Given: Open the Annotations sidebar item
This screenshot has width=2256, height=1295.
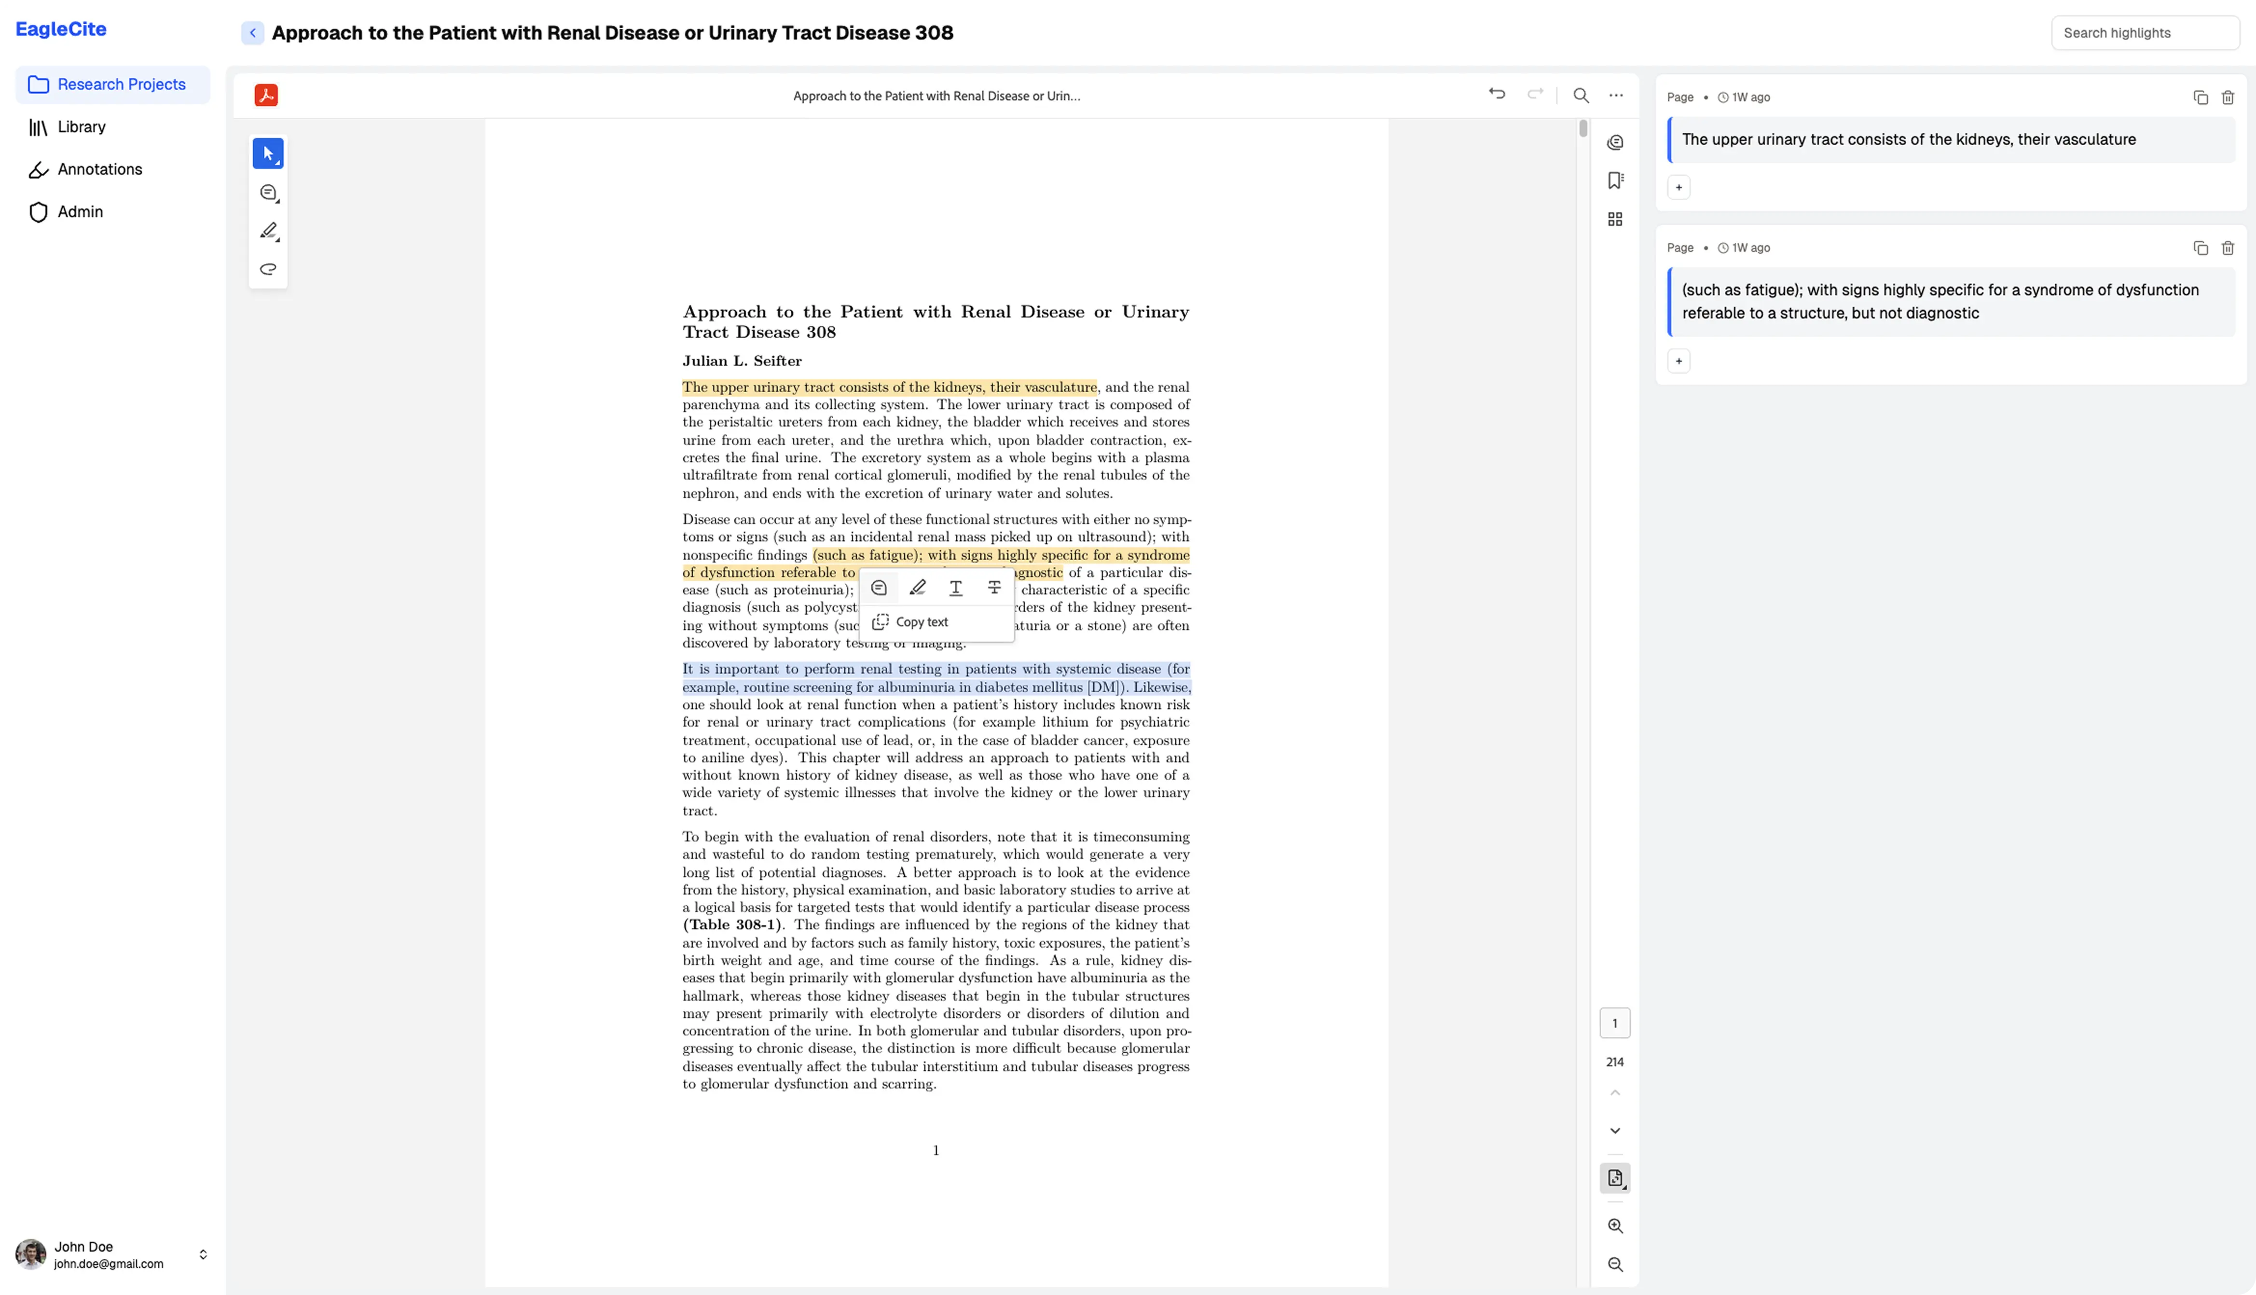Looking at the screenshot, I should 99,169.
